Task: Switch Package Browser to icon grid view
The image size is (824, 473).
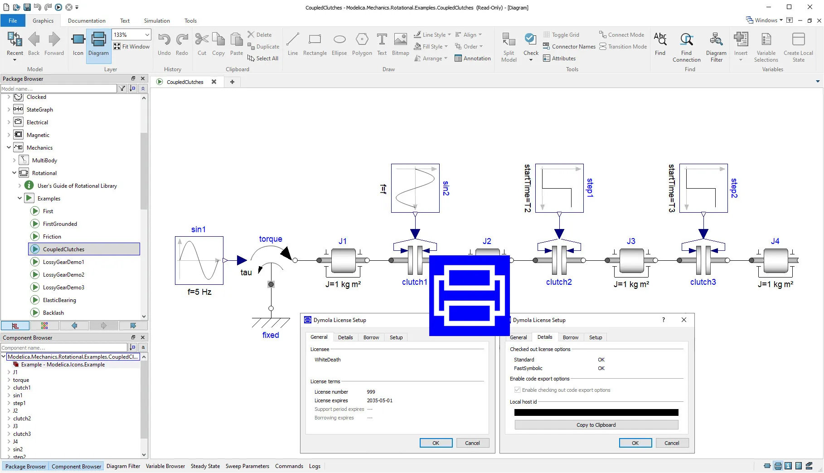Action: pos(44,326)
